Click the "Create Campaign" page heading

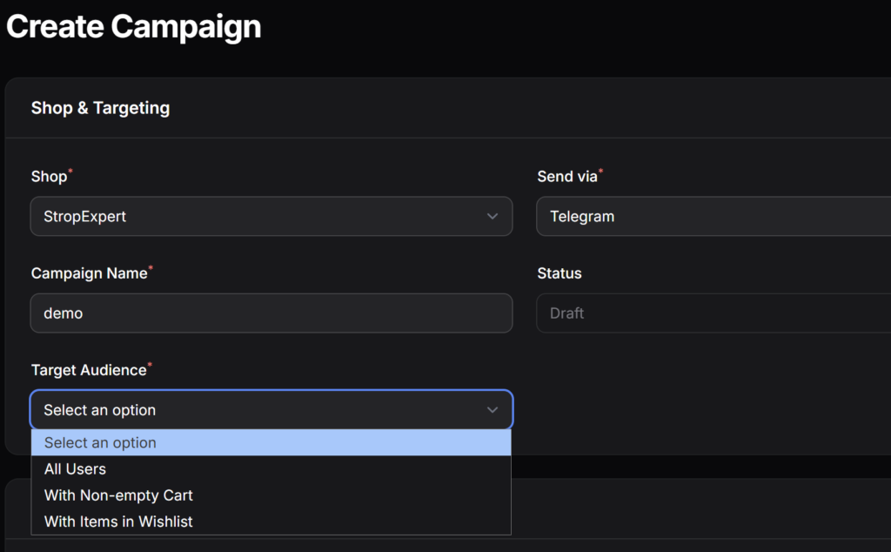point(134,27)
